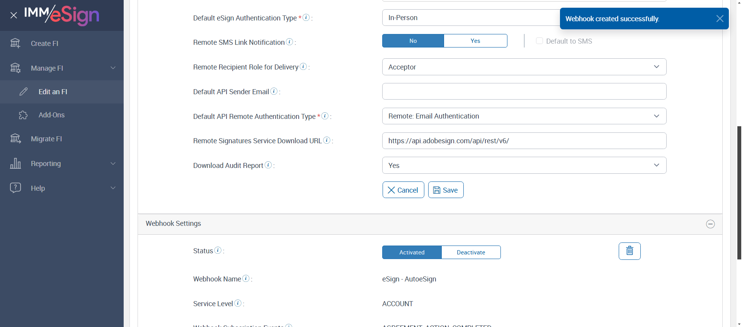
Task: Open Remote Recipient Role for Delivery dropdown
Action: 524,67
